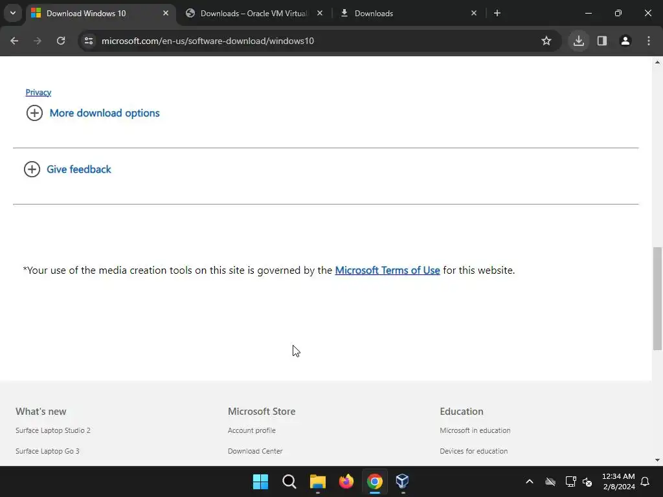Image resolution: width=663 pixels, height=497 pixels.
Task: Open the Account profile footer link
Action: (x=252, y=430)
